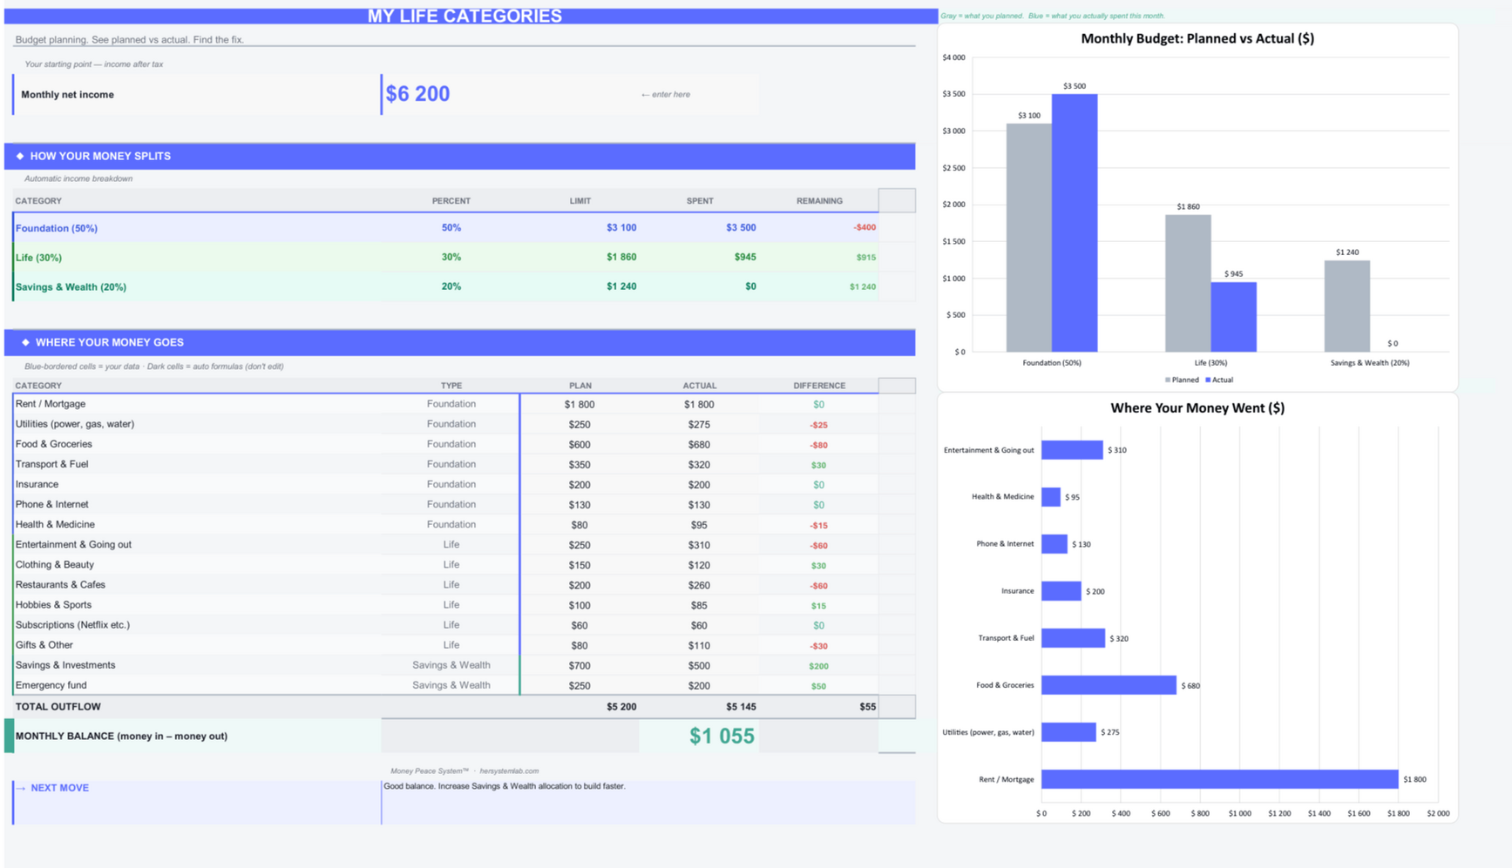1512x868 pixels.
Task: Select Entertainment & Going out actual $310
Action: click(699, 545)
